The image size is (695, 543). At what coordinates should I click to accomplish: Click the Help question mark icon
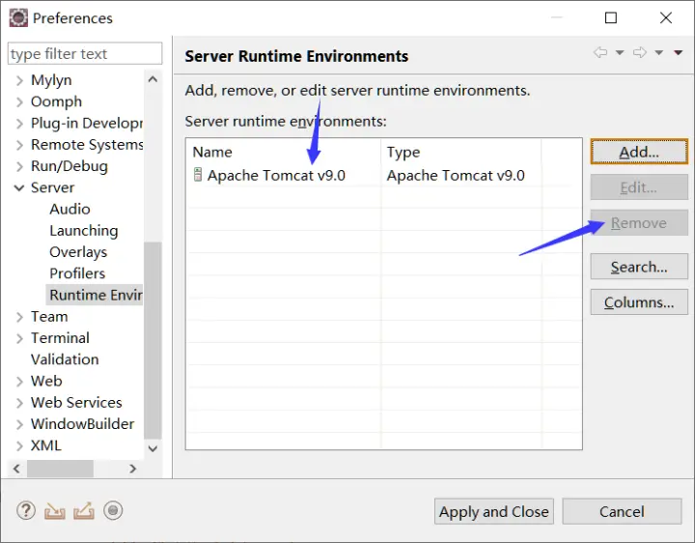click(26, 511)
